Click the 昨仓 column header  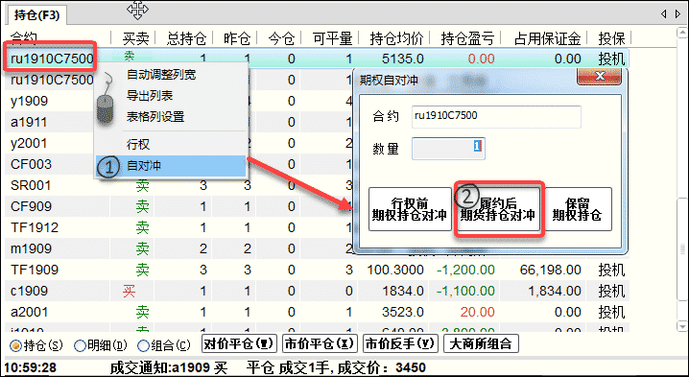(x=236, y=38)
